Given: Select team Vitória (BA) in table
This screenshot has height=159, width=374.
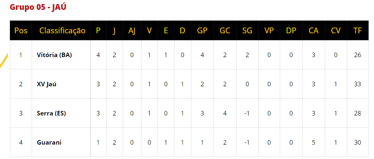Looking at the screenshot, I should [x=54, y=55].
